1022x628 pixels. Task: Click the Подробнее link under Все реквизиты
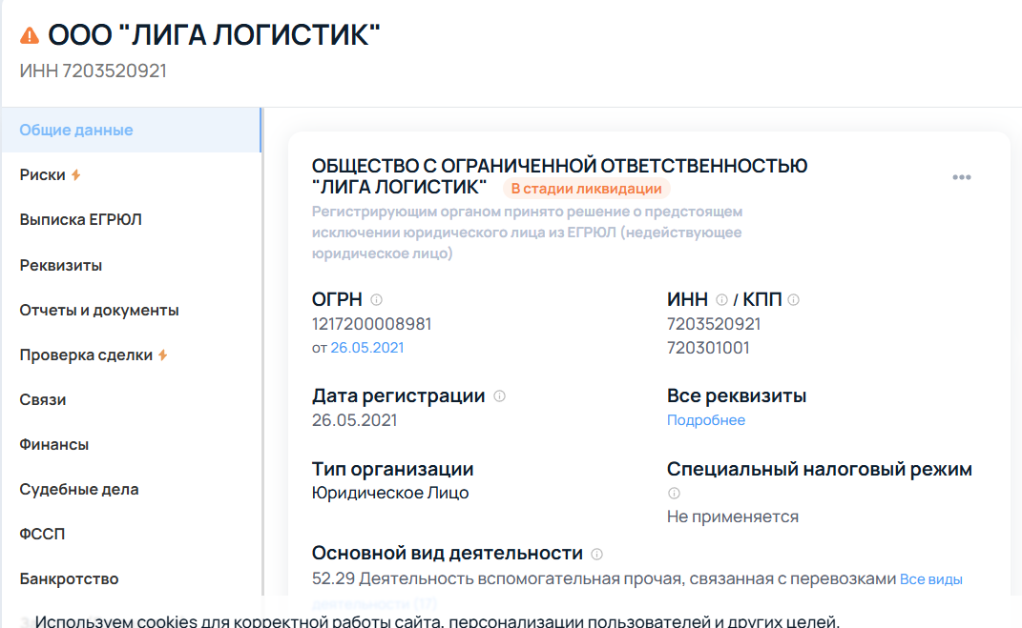706,419
